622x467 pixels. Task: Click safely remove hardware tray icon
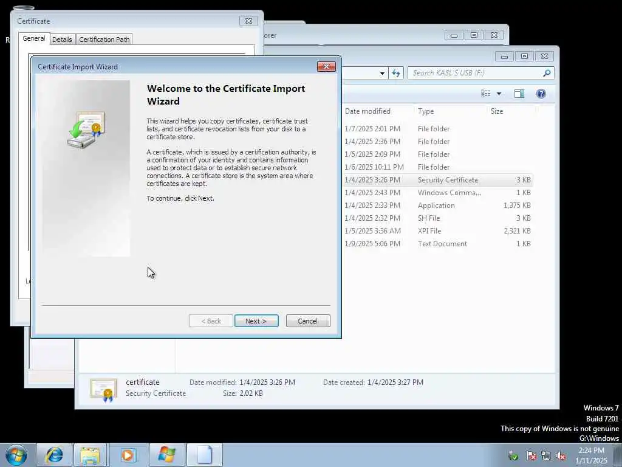513,455
